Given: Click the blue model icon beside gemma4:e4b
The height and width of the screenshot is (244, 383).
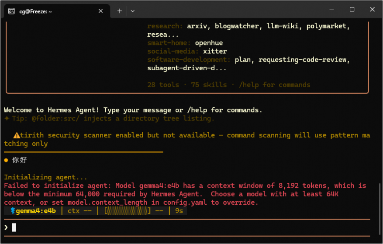Looking at the screenshot, I should click(13, 211).
